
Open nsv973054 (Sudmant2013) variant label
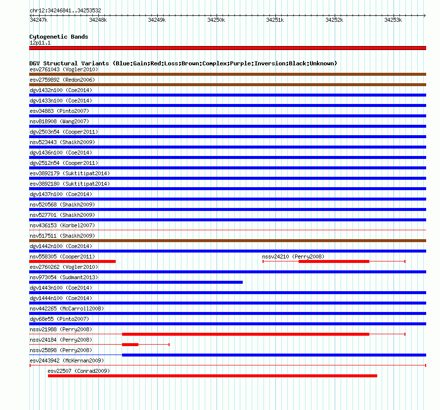pos(64,277)
